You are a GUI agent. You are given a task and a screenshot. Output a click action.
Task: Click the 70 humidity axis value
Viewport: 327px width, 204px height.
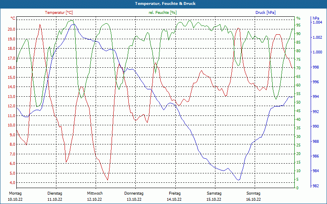tap(298, 68)
